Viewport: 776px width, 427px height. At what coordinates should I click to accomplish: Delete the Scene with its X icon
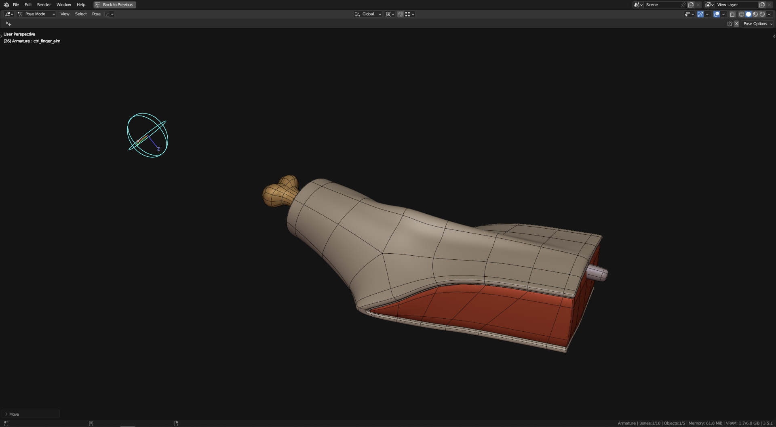point(698,5)
